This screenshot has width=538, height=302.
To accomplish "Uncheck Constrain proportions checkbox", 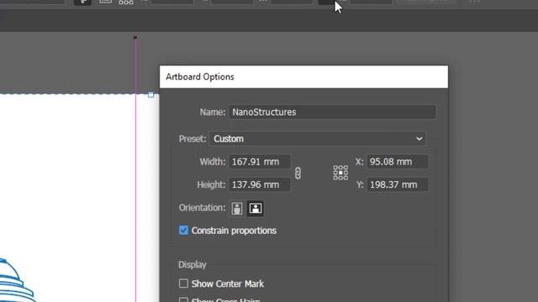I will click(x=183, y=230).
